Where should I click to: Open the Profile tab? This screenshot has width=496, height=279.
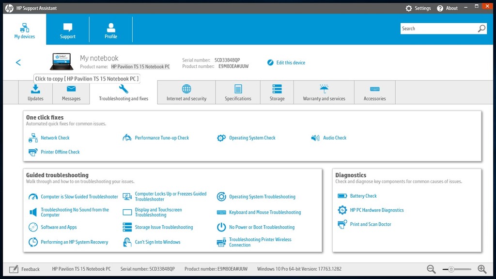[x=111, y=30]
